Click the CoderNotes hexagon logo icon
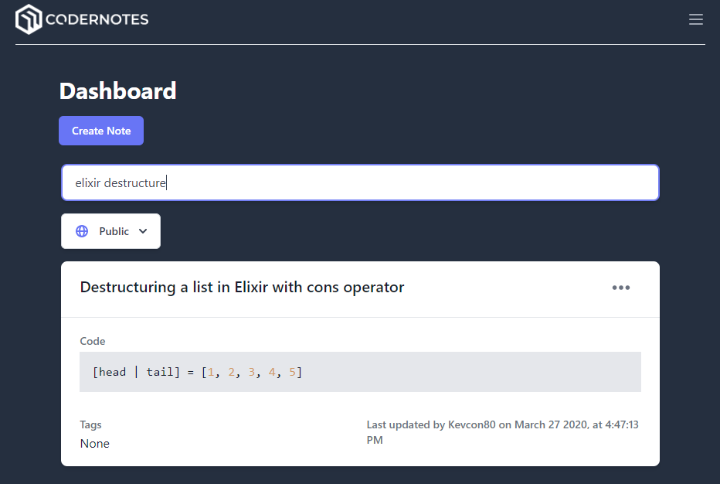Image resolution: width=720 pixels, height=484 pixels. pos(29,19)
